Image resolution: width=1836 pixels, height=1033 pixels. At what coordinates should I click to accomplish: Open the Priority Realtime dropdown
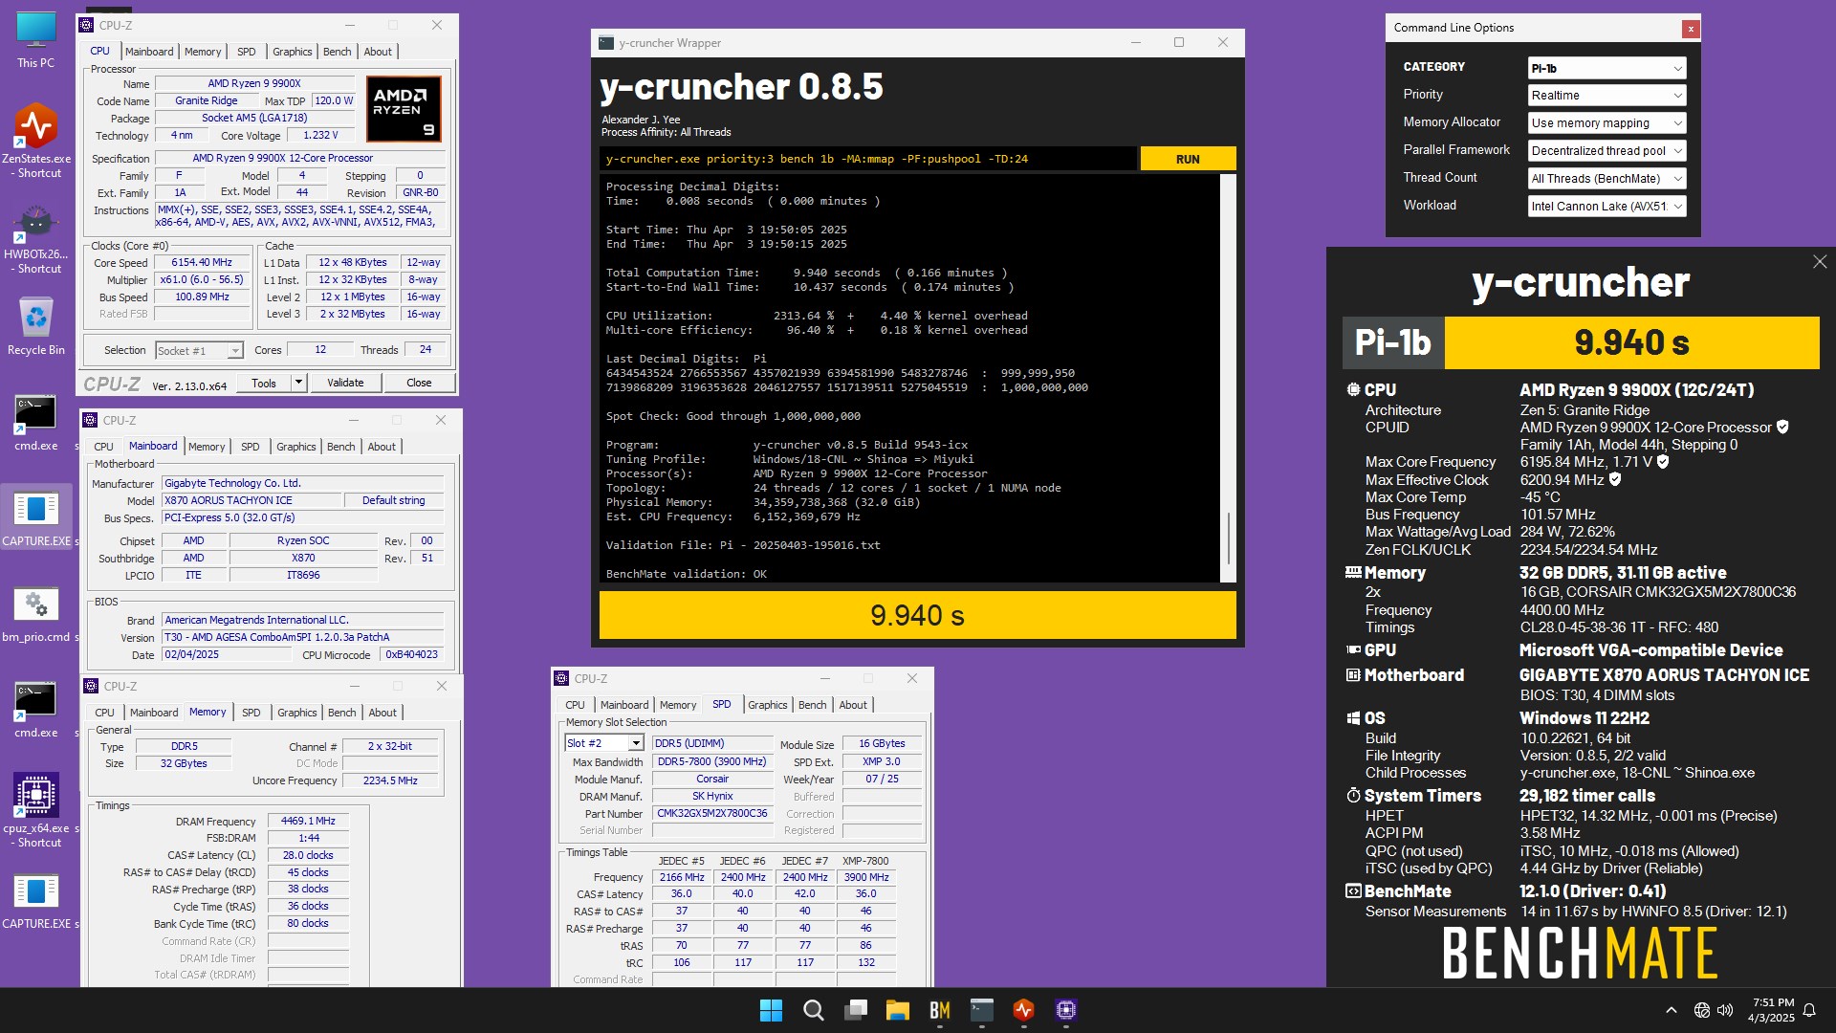(x=1606, y=96)
